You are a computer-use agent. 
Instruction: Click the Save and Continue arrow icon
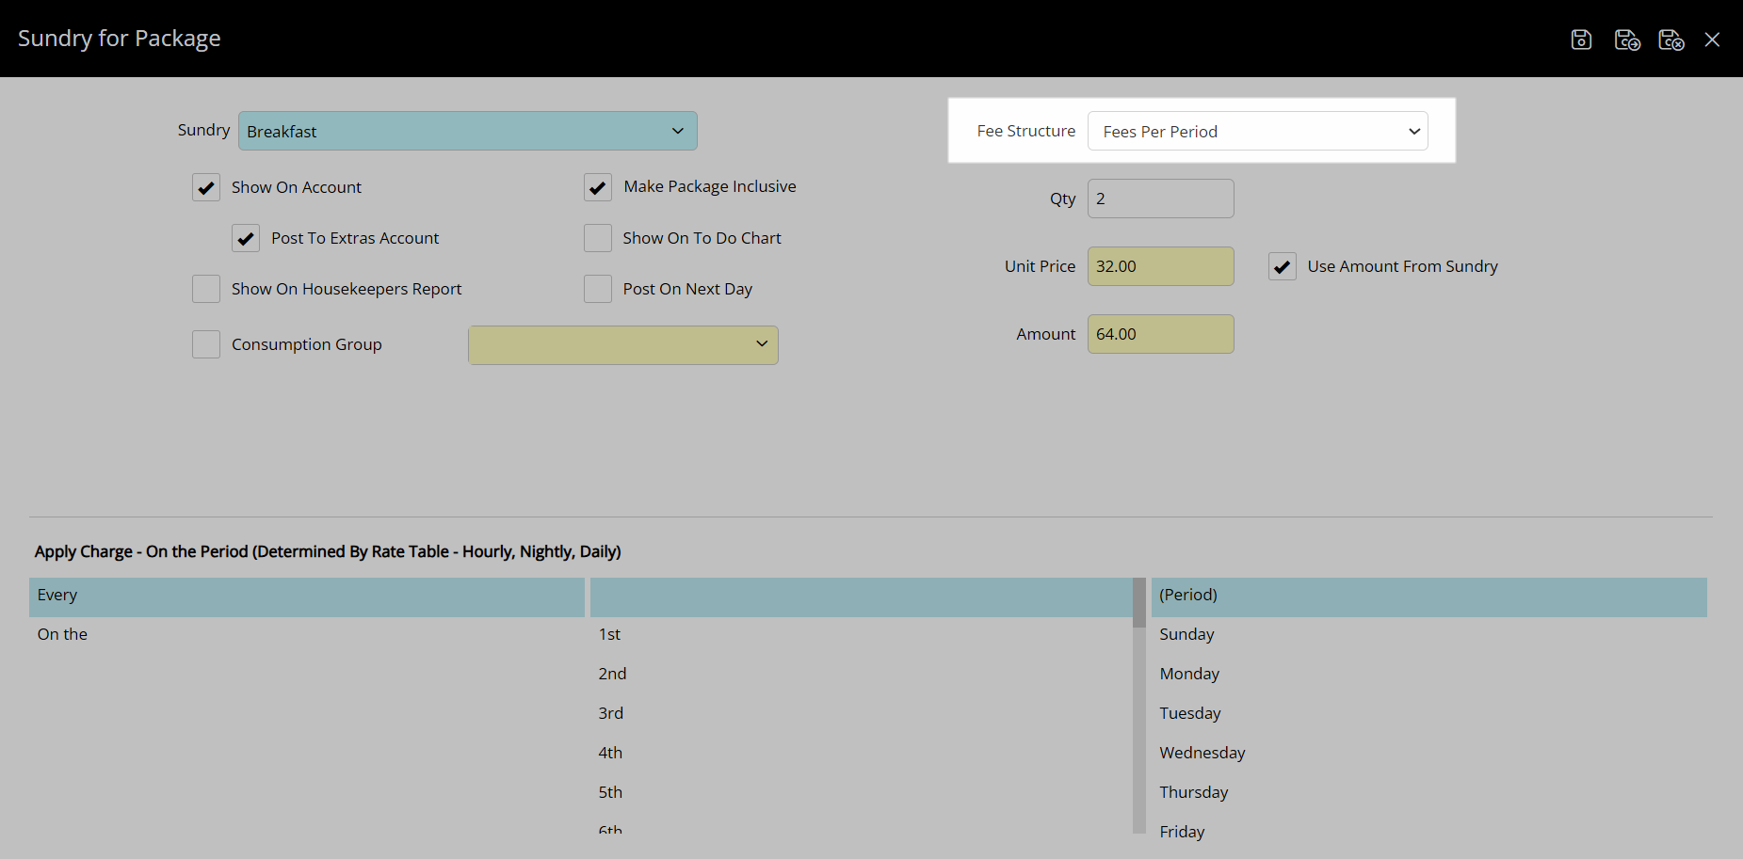click(1626, 40)
